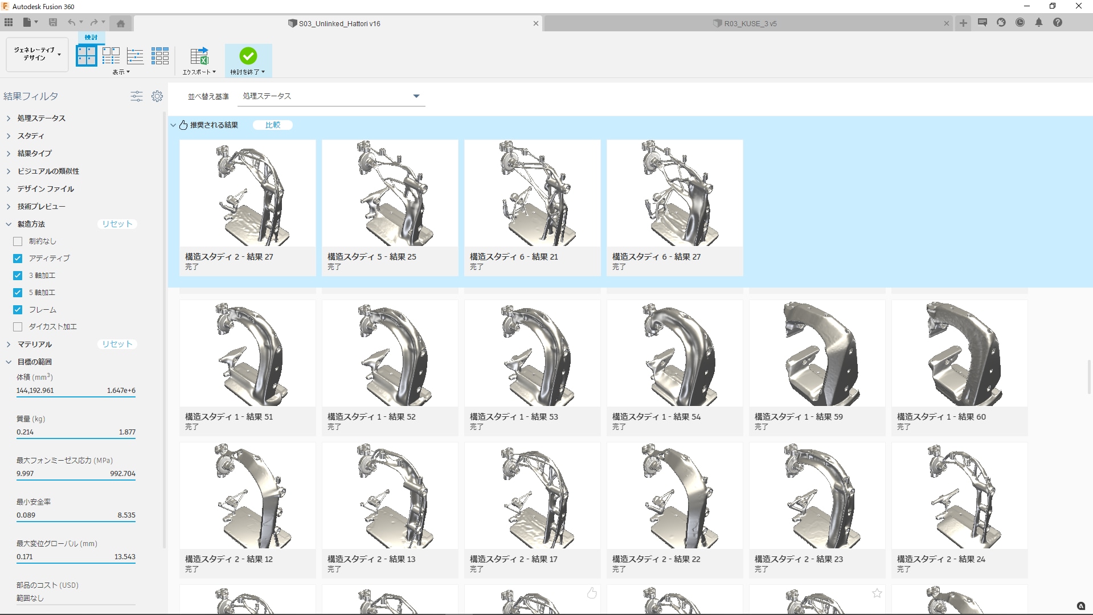Open extensions globe icon
Image resolution: width=1093 pixels, height=615 pixels.
pos(1001,22)
